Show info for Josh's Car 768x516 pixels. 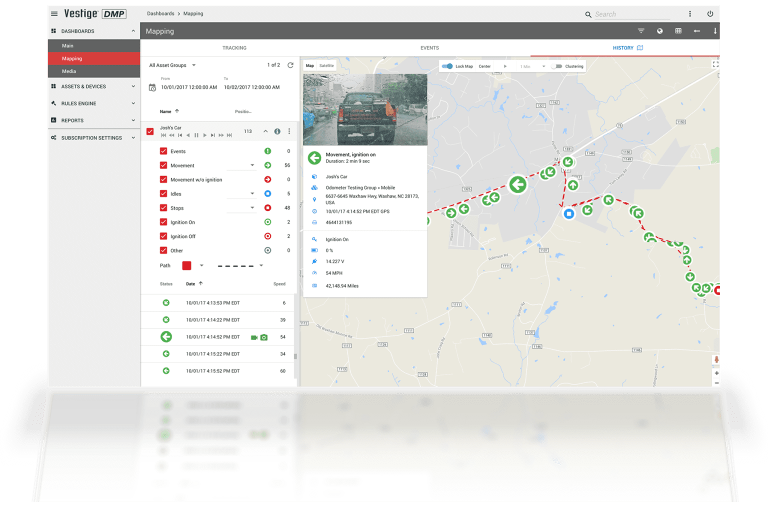(x=277, y=131)
